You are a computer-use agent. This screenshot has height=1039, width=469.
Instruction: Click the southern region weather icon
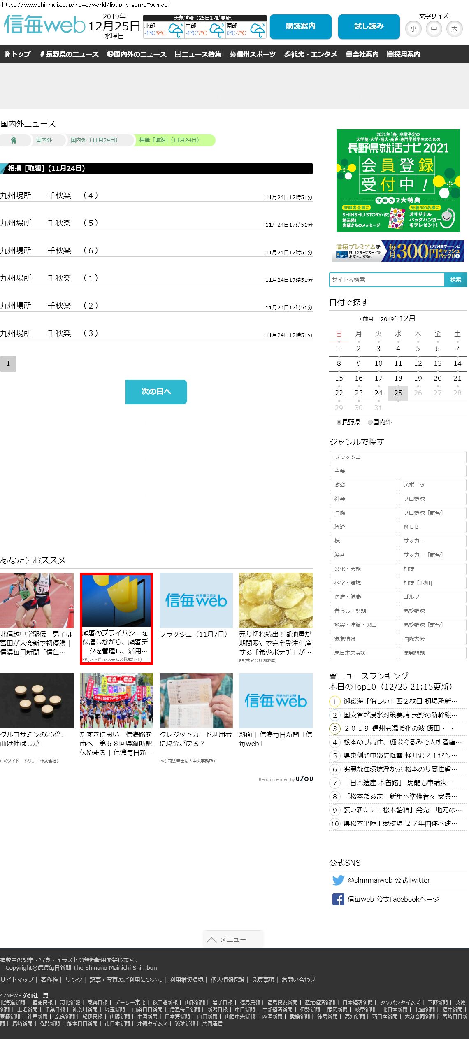click(x=258, y=30)
